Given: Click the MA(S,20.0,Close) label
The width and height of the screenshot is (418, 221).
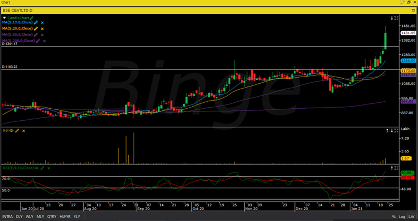Looking at the screenshot, I should pos(17,29).
